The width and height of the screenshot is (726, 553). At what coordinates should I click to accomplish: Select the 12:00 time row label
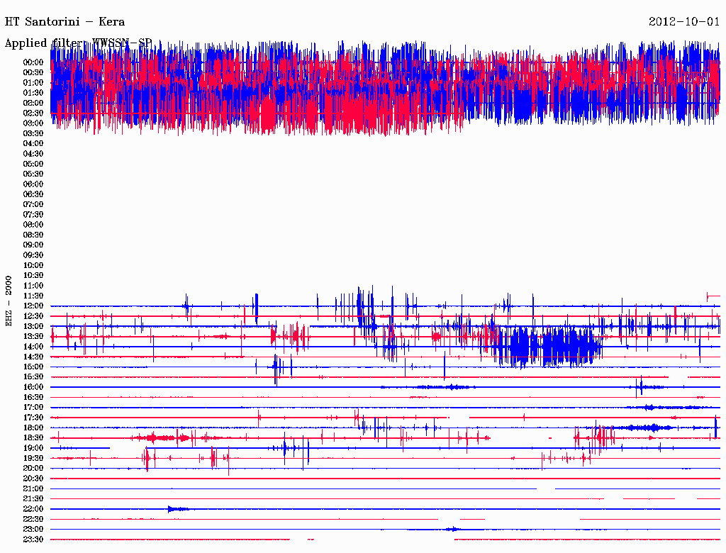coord(33,306)
